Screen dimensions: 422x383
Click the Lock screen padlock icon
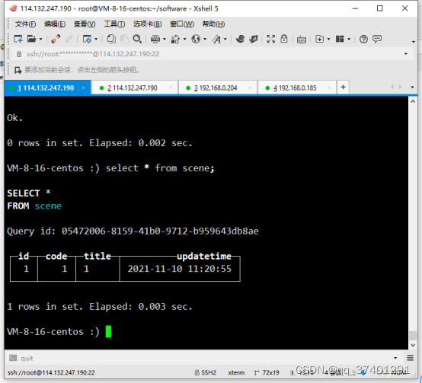(x=284, y=39)
